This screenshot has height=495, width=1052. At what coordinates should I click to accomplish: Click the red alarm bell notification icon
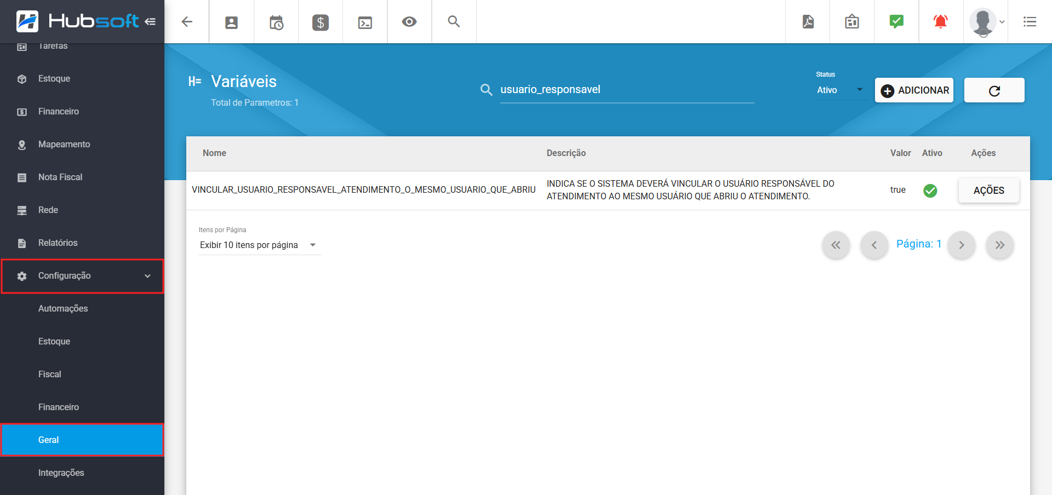[941, 22]
